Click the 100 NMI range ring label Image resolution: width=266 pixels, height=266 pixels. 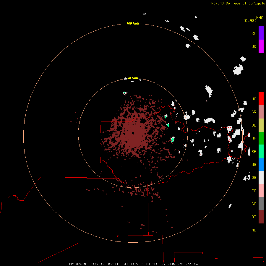(x=133, y=23)
